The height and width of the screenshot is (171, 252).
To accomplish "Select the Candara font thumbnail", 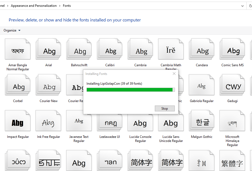I will pos(202,49).
